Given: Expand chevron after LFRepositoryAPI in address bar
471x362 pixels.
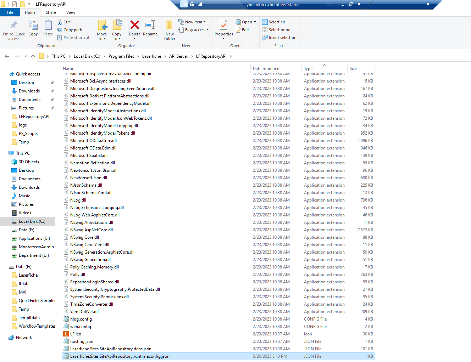Looking at the screenshot, I should [x=231, y=56].
